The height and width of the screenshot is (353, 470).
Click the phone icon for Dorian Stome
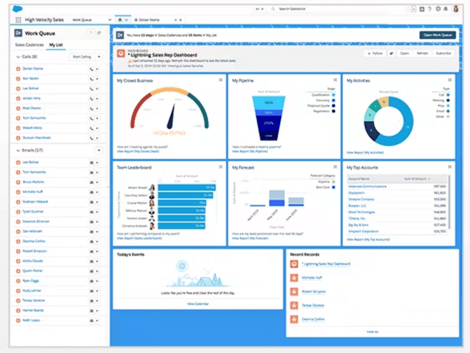[92, 68]
